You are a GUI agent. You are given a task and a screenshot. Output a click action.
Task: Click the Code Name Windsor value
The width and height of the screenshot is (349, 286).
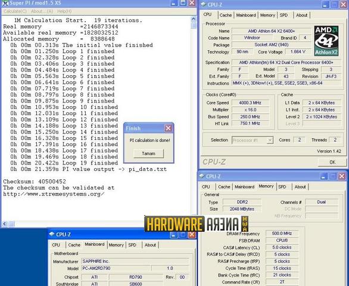252,38
